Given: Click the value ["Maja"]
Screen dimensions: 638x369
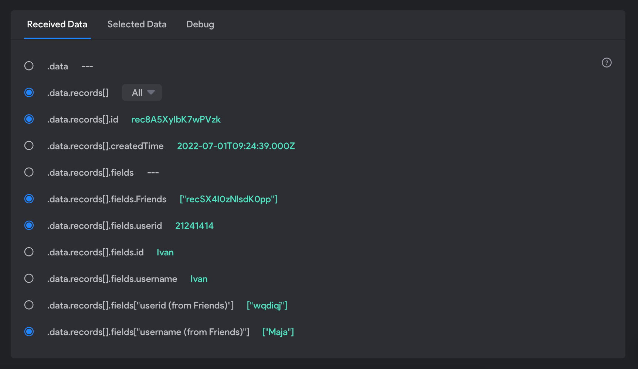Looking at the screenshot, I should click(x=278, y=332).
